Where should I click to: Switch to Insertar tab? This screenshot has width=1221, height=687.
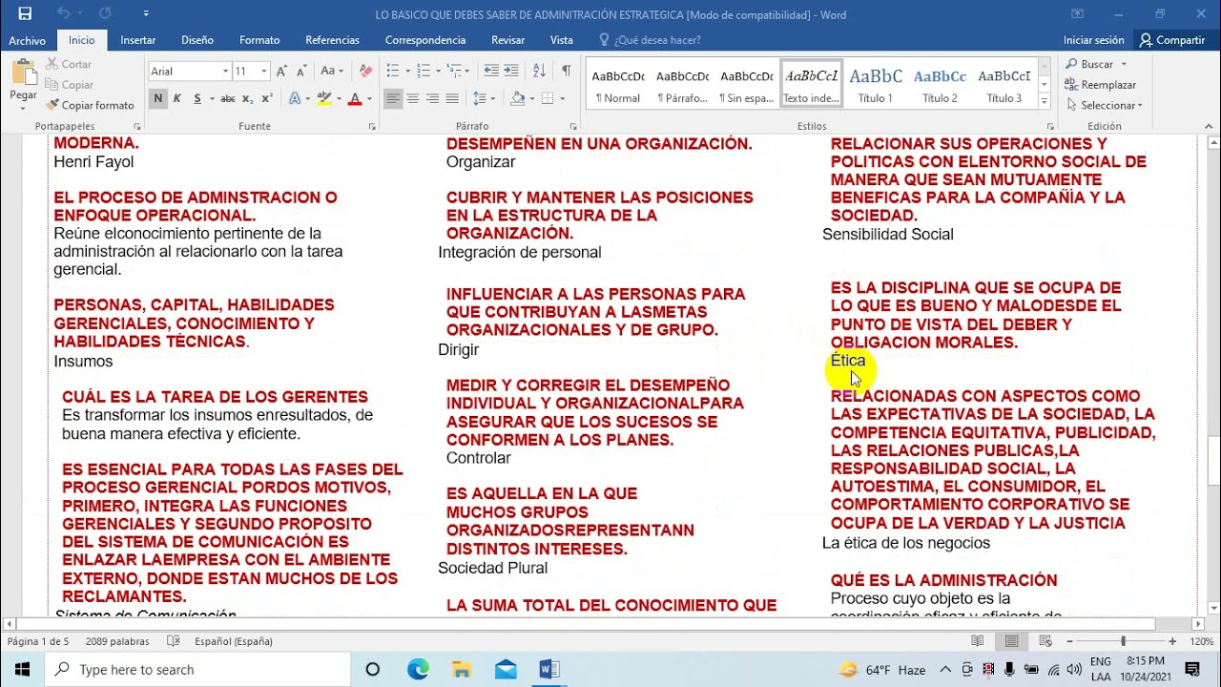[x=138, y=40]
